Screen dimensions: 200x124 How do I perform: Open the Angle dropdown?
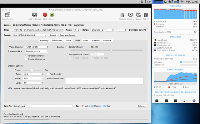pyautogui.click(x=77, y=30)
